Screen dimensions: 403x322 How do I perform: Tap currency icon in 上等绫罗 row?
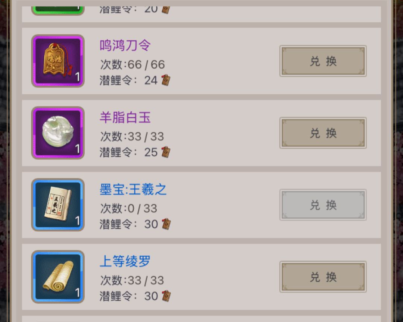point(166,296)
